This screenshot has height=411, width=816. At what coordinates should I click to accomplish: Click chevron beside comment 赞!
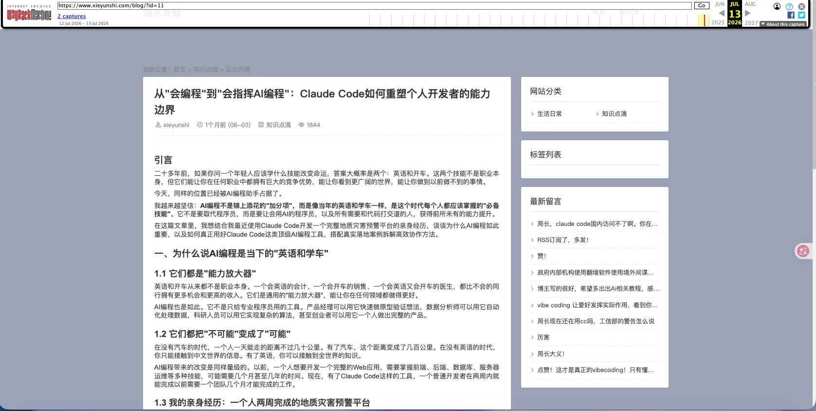click(x=532, y=256)
